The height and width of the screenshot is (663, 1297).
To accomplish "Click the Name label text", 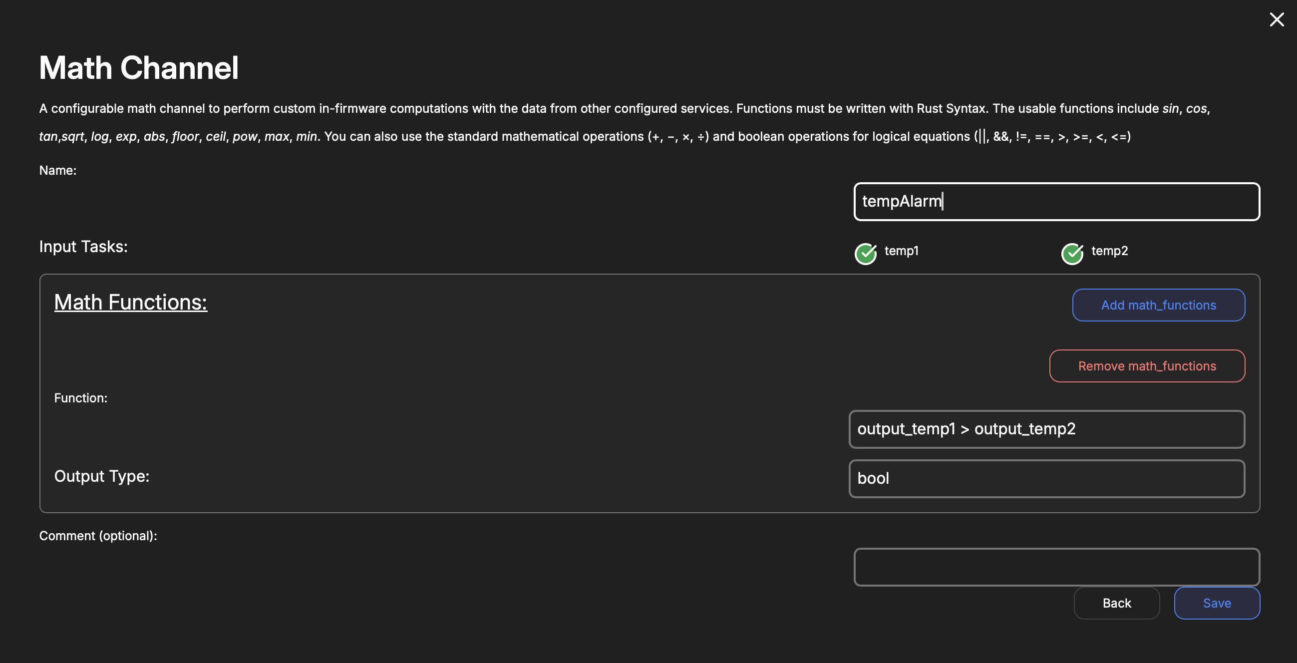I will click(x=58, y=170).
